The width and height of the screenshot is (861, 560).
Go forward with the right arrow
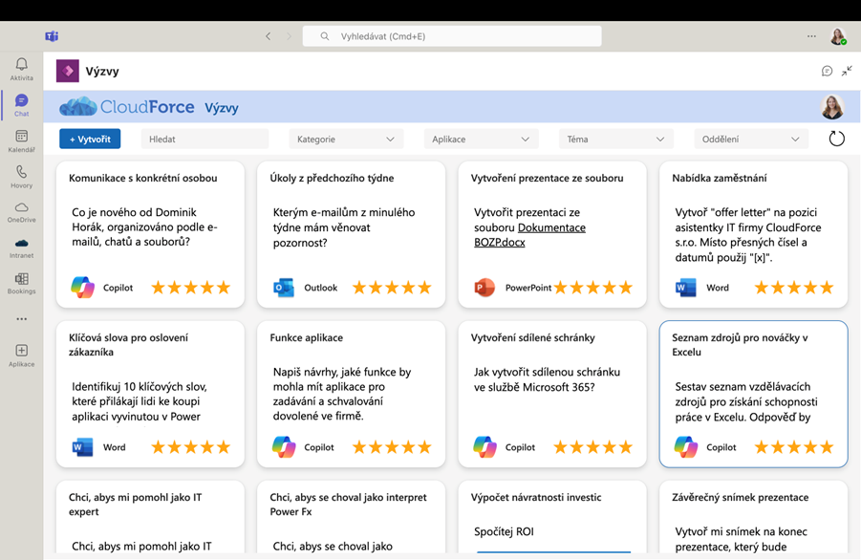289,36
